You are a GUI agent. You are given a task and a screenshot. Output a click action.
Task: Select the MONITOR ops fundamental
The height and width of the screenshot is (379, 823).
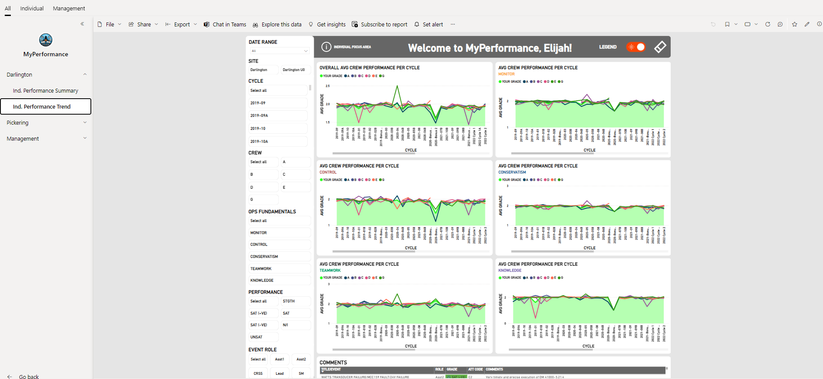280,233
